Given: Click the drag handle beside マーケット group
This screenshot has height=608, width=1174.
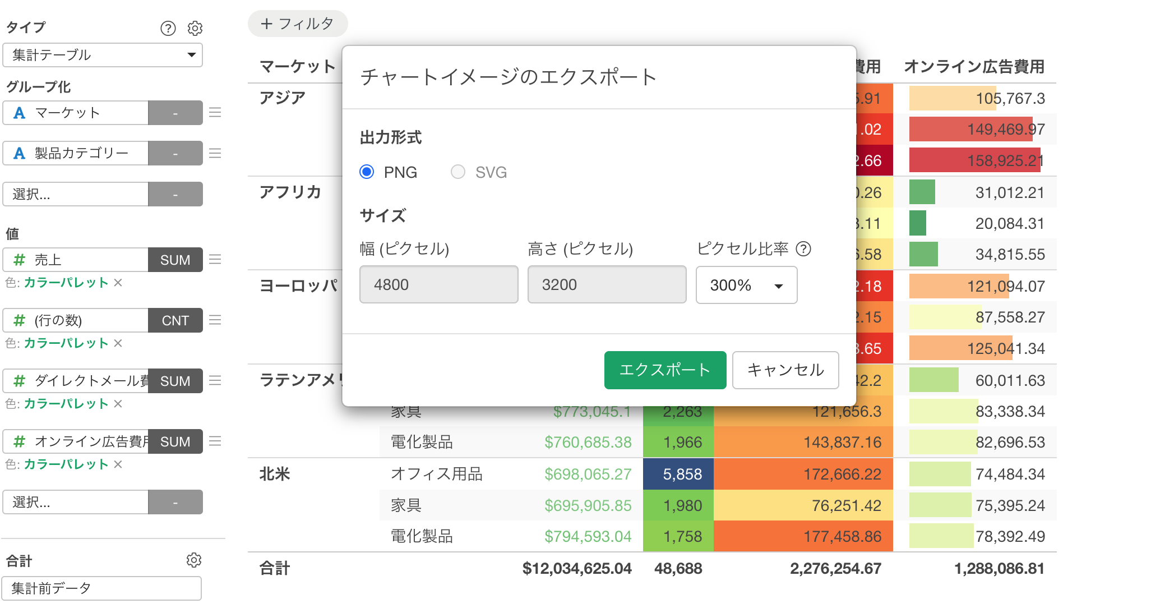Looking at the screenshot, I should 215,113.
